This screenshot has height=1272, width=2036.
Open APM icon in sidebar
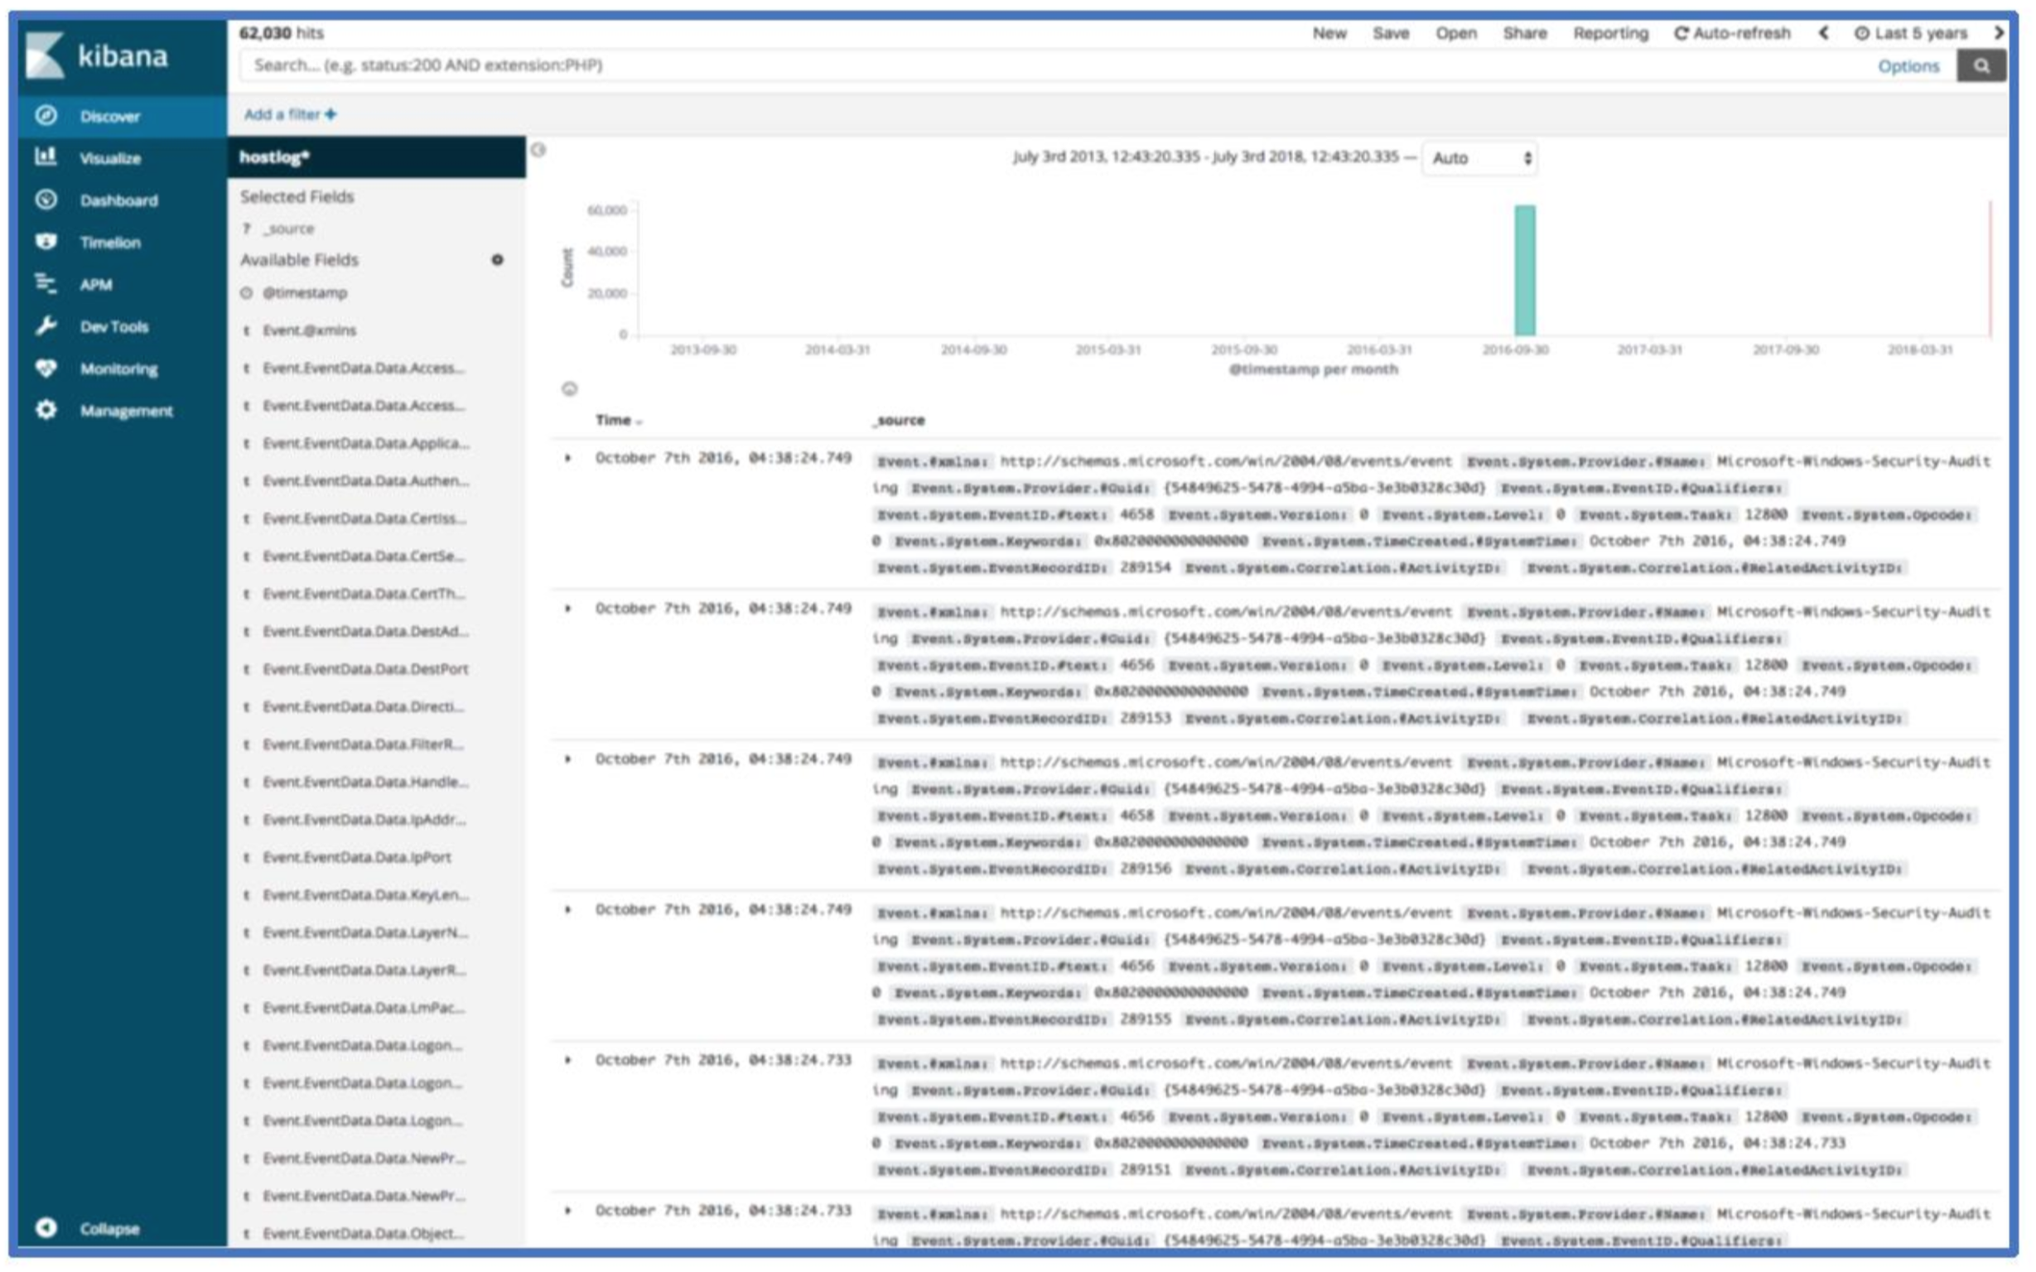click(46, 283)
